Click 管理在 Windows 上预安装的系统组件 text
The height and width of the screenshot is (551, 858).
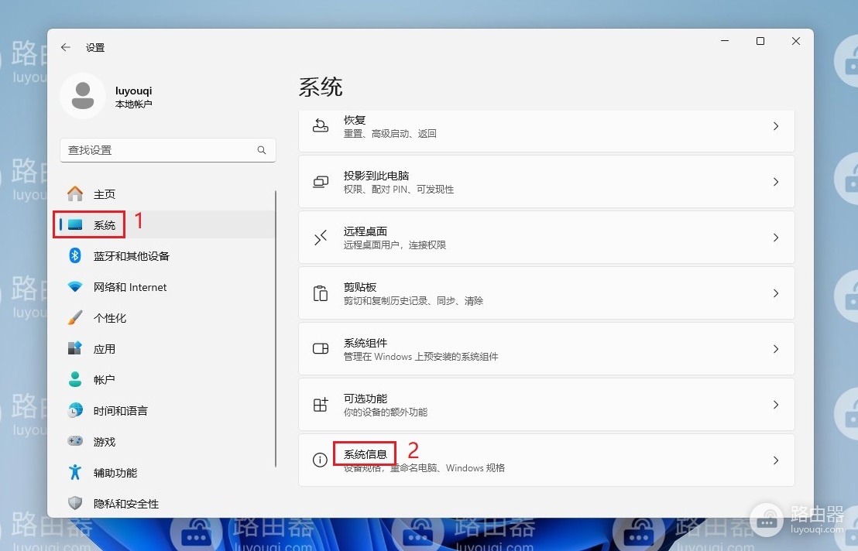point(420,357)
